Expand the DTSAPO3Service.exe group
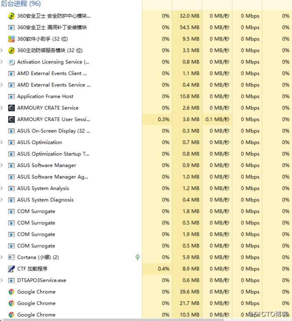The width and height of the screenshot is (292, 321). pos(2,280)
